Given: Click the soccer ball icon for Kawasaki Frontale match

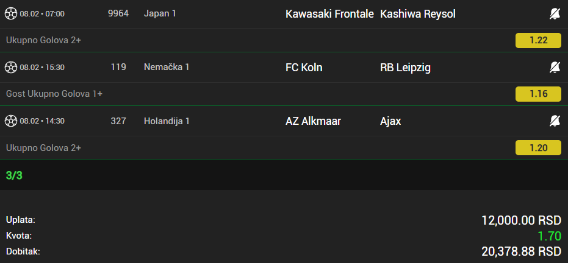Looking at the screenshot, I should [11, 13].
